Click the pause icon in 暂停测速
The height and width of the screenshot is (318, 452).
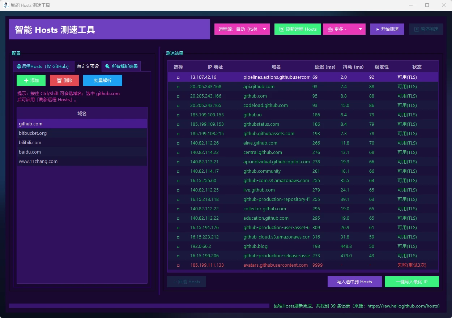(x=417, y=29)
